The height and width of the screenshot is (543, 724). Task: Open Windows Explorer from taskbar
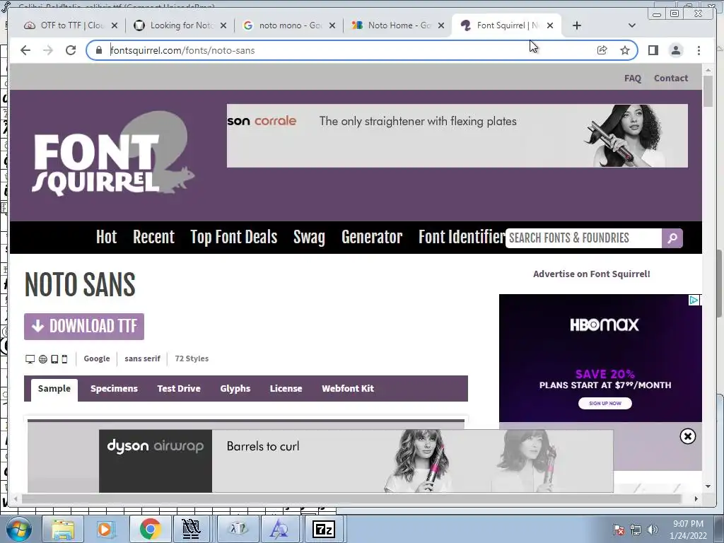pyautogui.click(x=63, y=529)
